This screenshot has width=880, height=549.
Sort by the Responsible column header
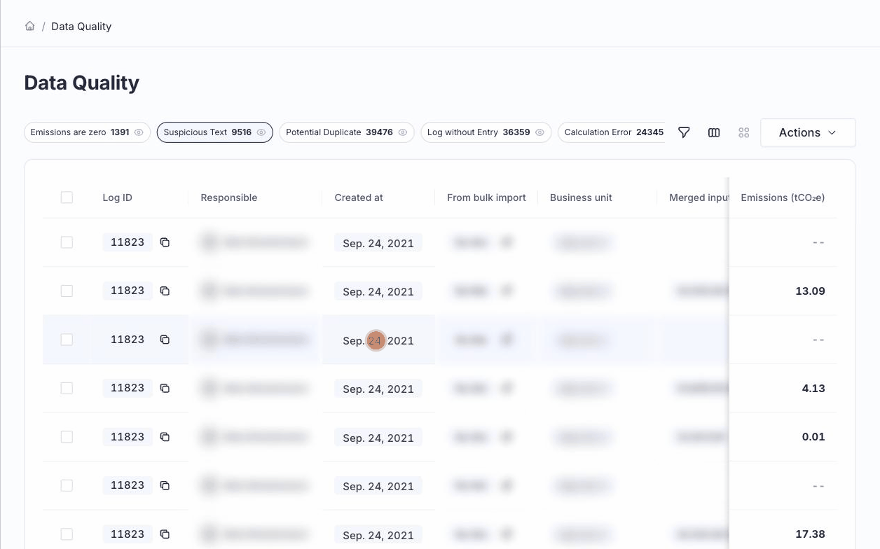229,197
